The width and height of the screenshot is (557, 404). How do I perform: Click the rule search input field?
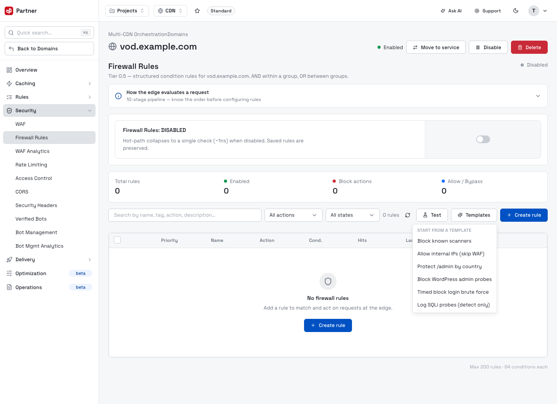click(185, 215)
